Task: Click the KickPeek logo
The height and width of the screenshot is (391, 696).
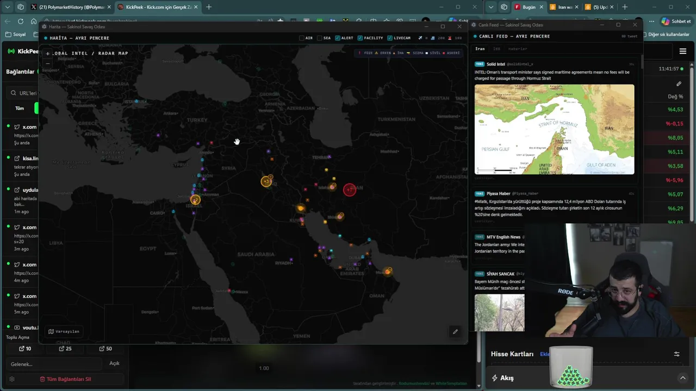Action: pyautogui.click(x=23, y=52)
